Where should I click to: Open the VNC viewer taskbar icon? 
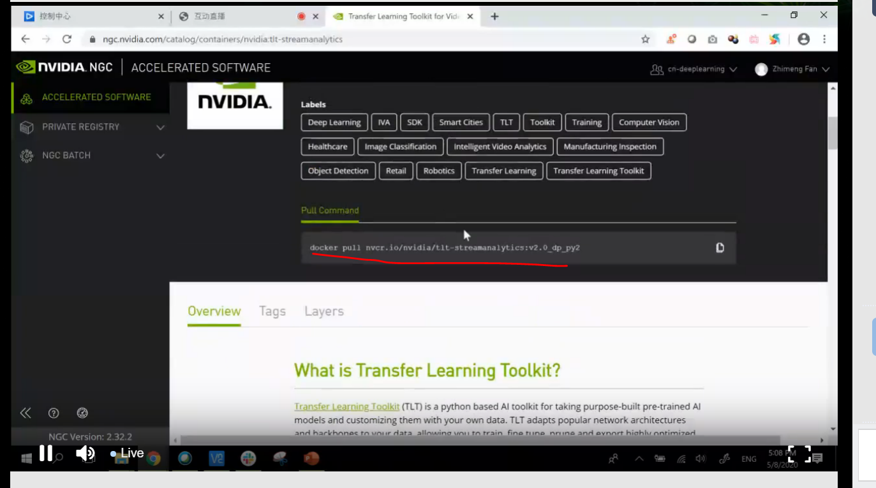point(217,458)
